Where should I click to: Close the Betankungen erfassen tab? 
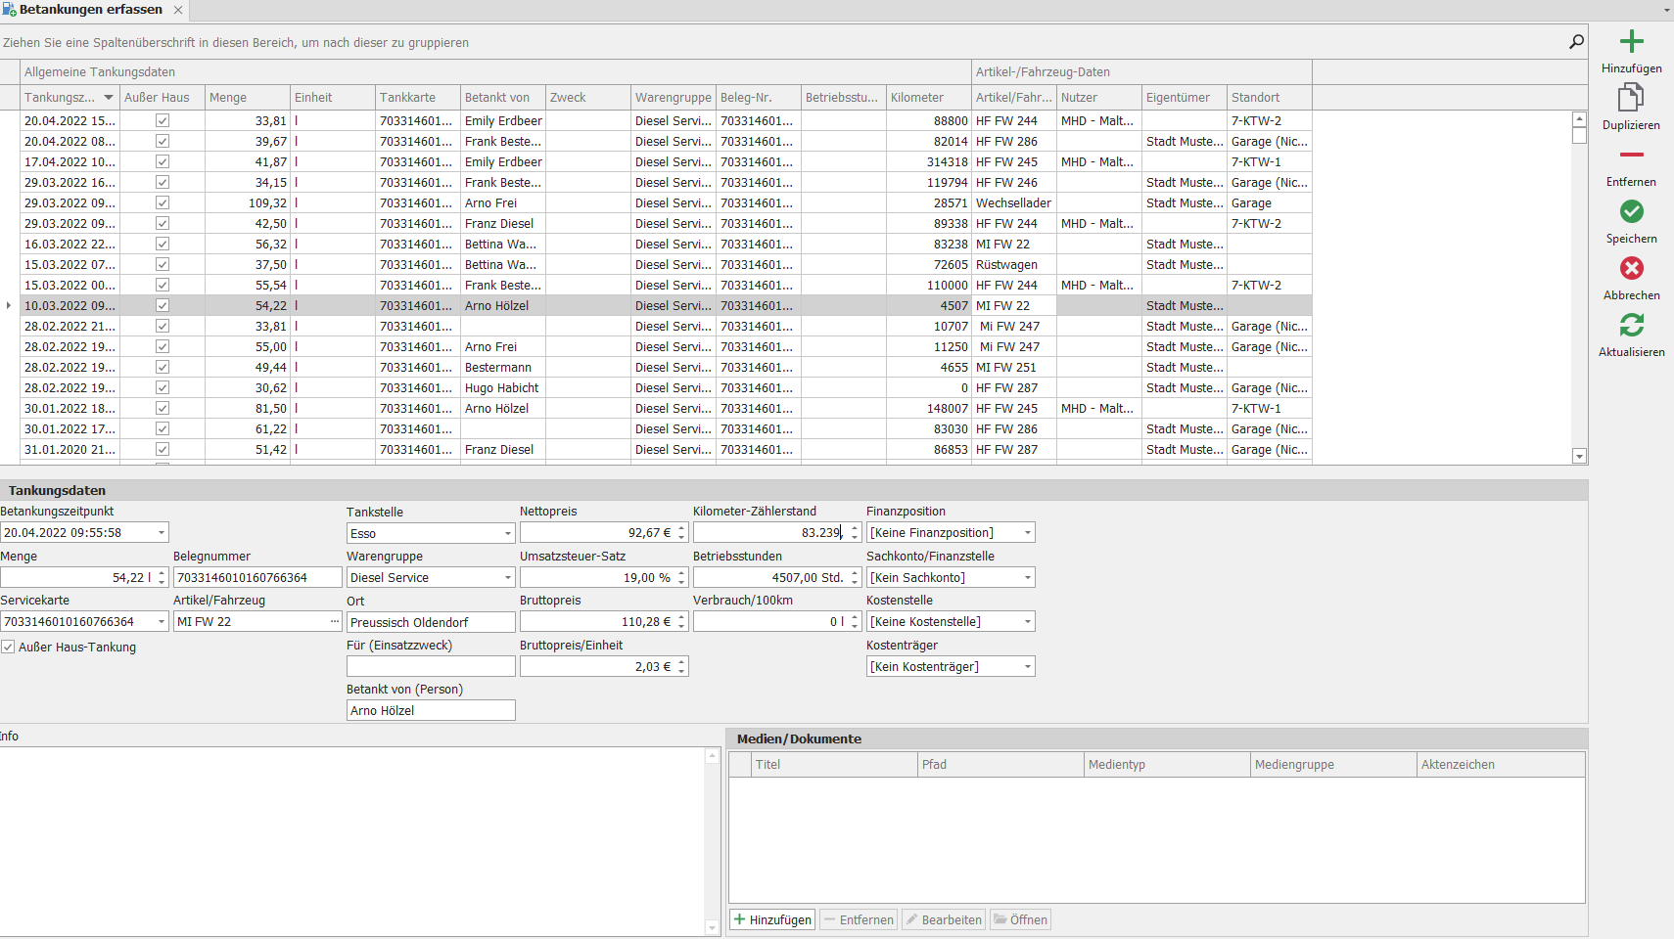tap(178, 10)
